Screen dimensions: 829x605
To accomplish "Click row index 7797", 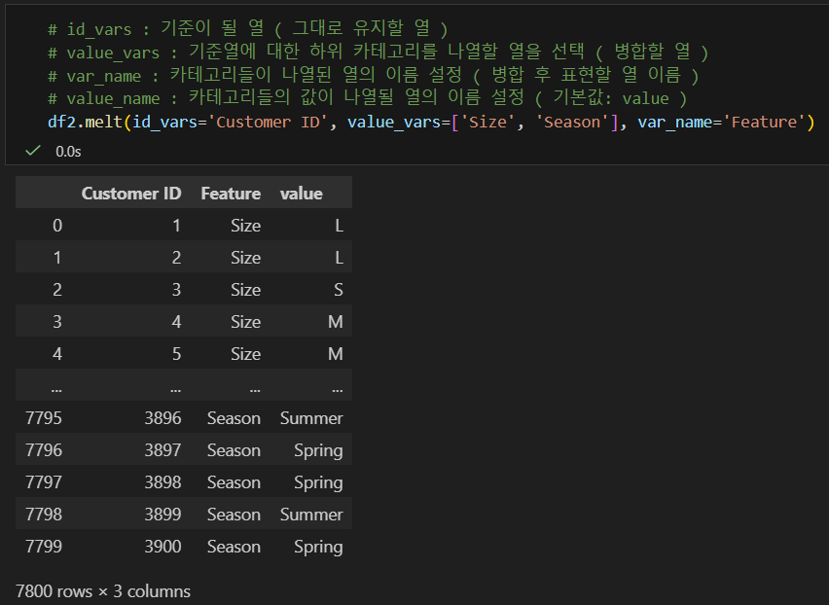I will coord(44,482).
